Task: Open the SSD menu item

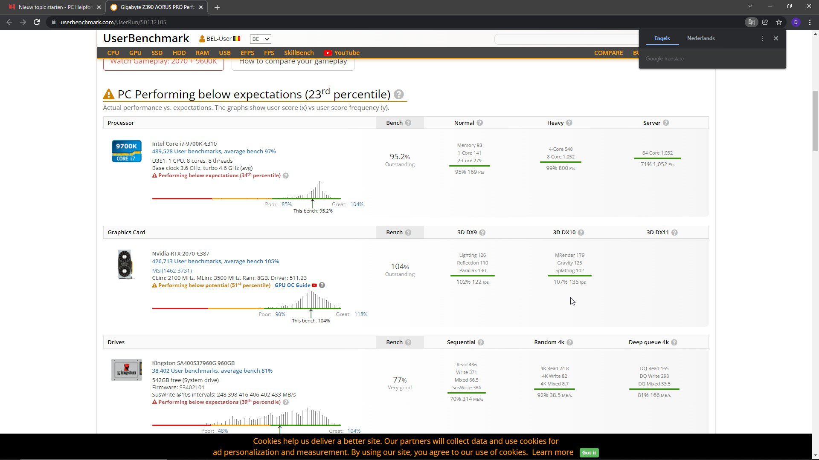Action: 157,53
